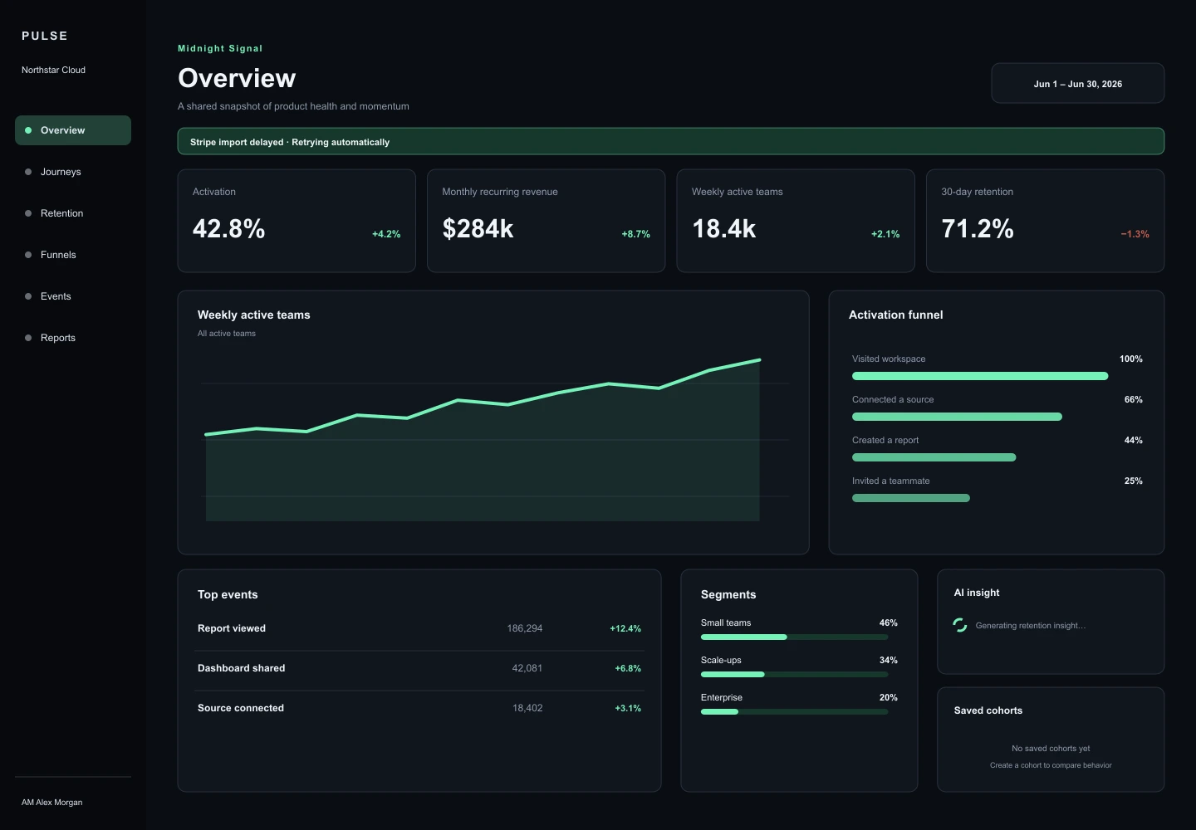The image size is (1196, 830).
Task: Click the No saved cohorts yet message
Action: (1051, 749)
